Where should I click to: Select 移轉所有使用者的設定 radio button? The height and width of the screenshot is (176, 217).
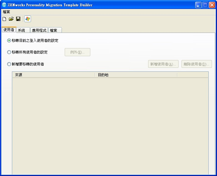[x=9, y=52]
